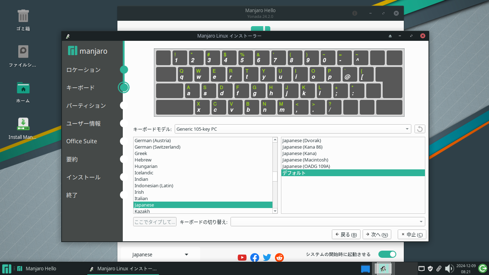489x275 pixels.
Task: Click the layout list scrollbar thumb
Action: (275, 177)
